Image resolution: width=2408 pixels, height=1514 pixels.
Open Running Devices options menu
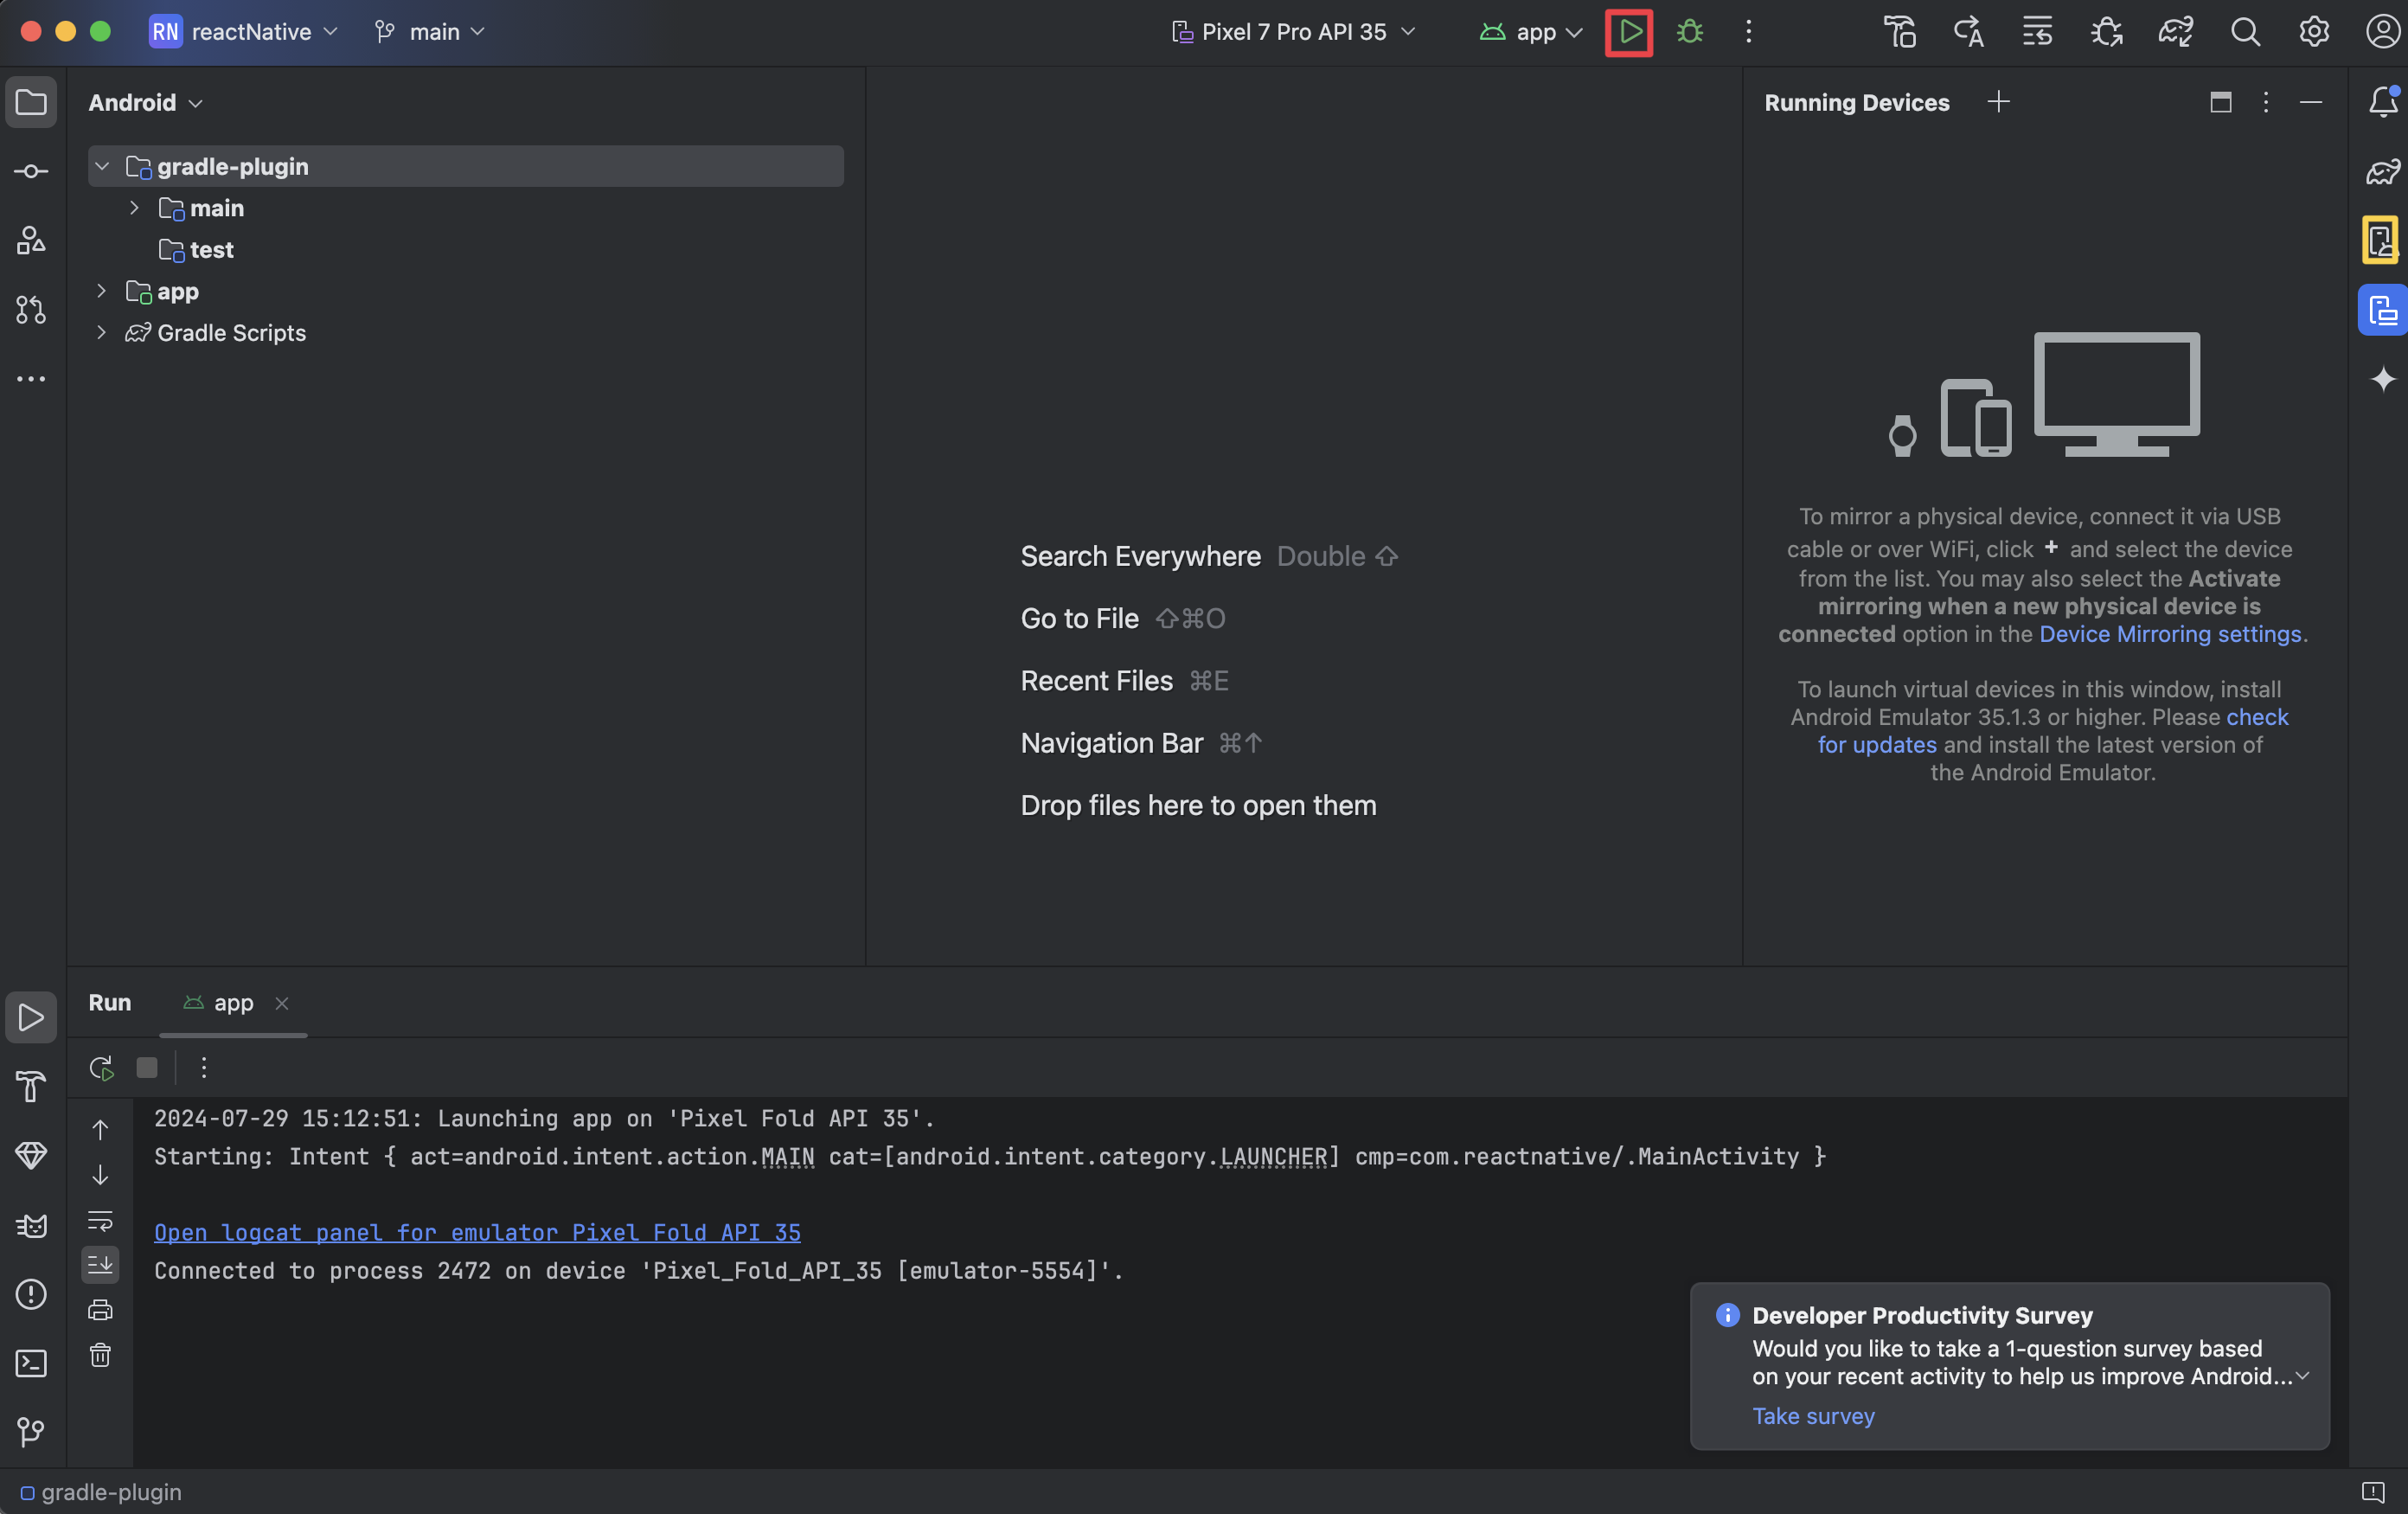pyautogui.click(x=2266, y=102)
